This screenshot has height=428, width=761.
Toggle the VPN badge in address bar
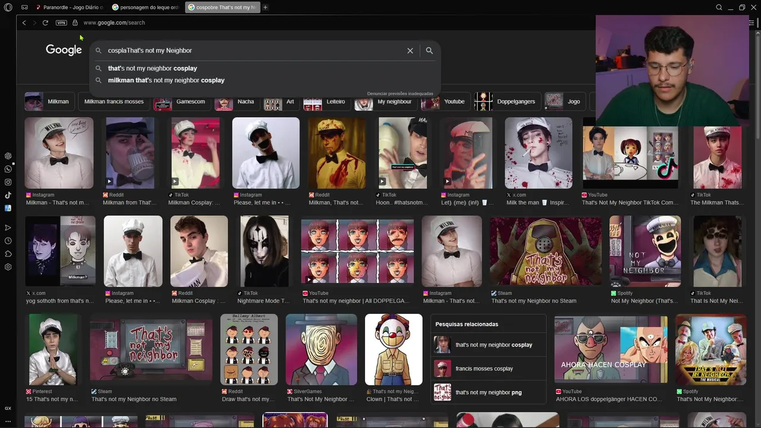pos(61,23)
